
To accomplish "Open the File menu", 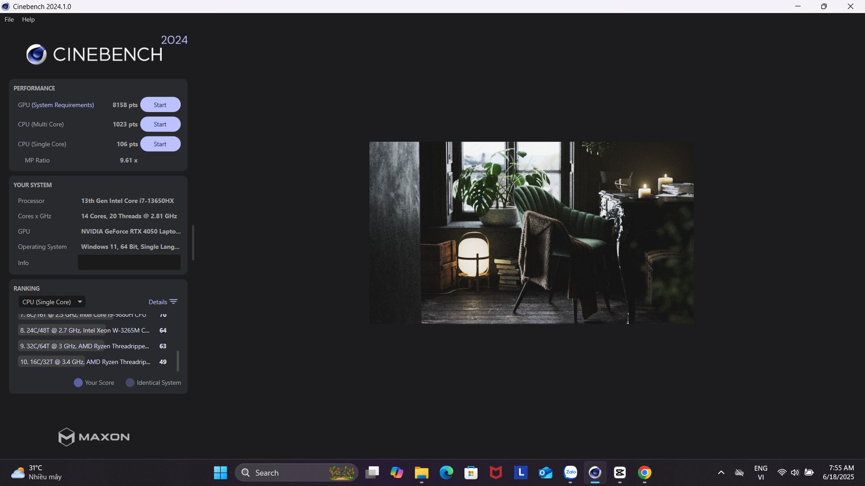I will [9, 19].
